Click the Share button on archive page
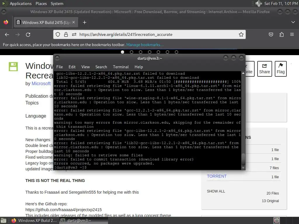 pos(265,69)
